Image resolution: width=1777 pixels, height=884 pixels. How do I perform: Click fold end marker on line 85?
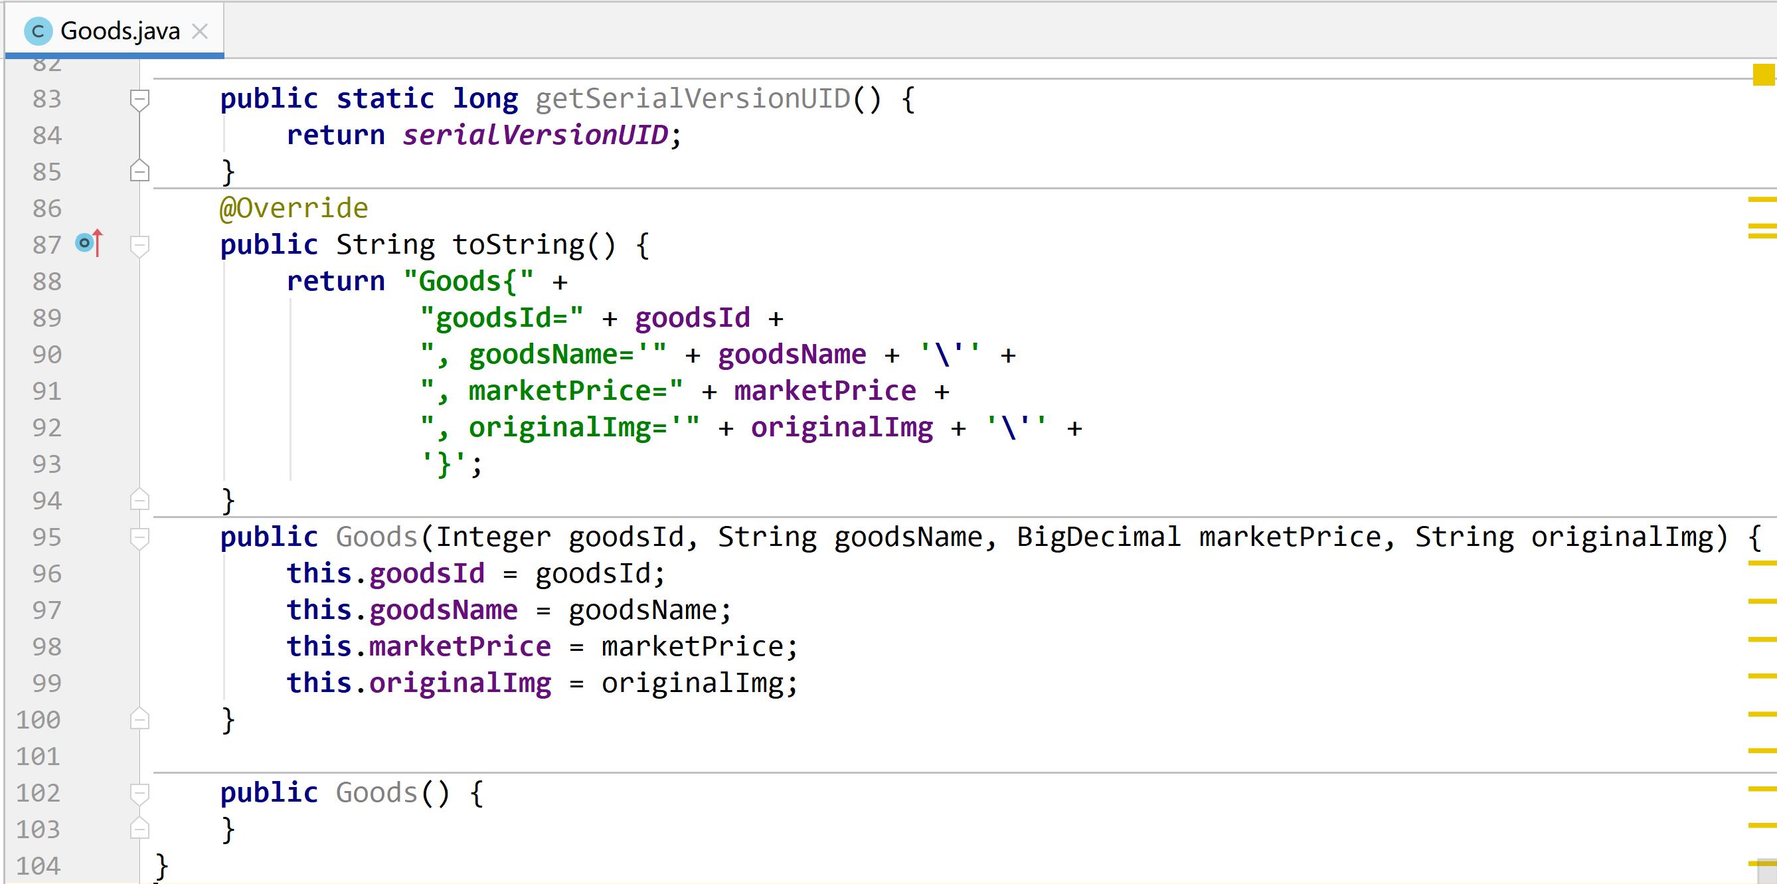pos(139,171)
